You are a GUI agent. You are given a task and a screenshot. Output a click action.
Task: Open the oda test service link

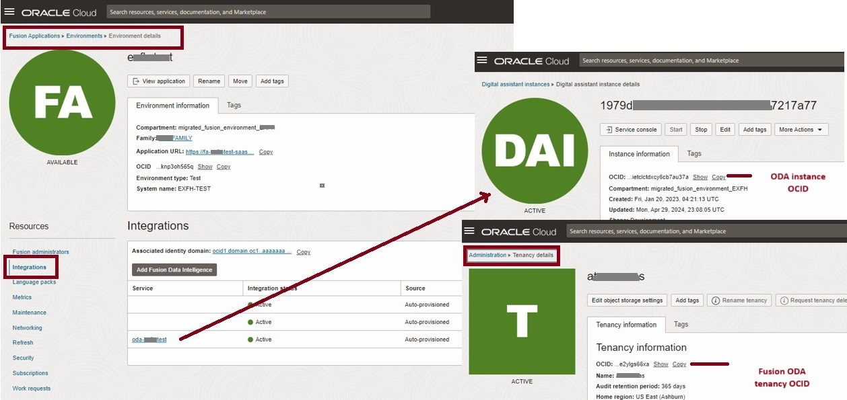pos(149,339)
